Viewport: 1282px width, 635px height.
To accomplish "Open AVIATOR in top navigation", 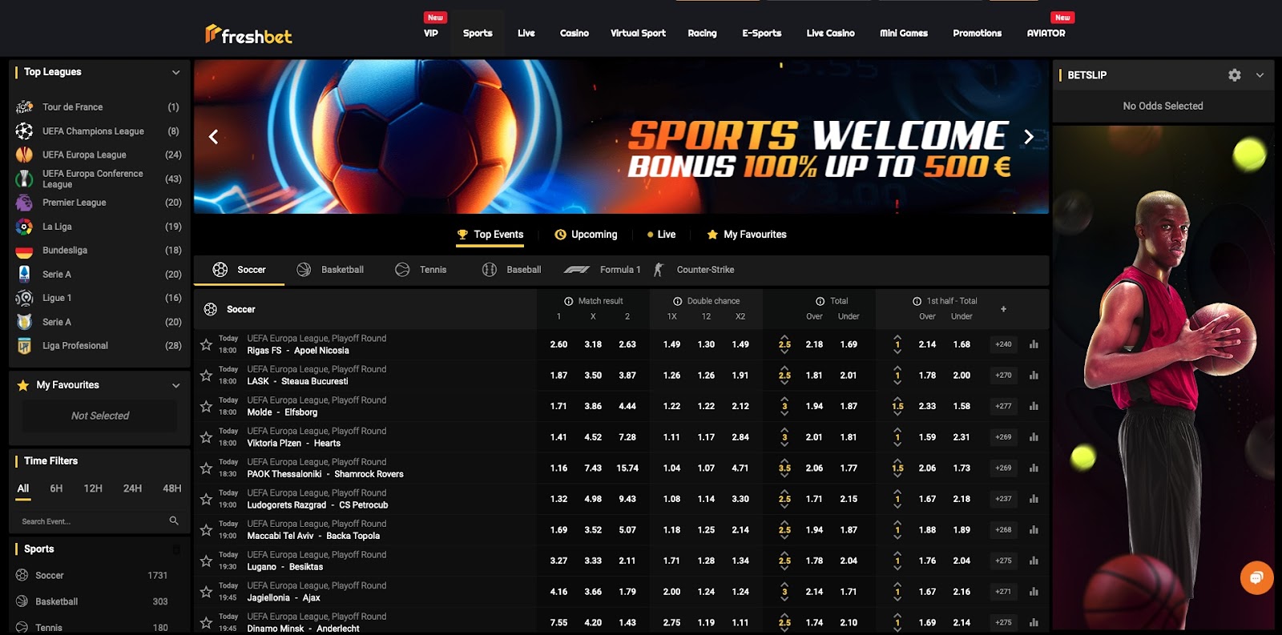I will point(1046,34).
